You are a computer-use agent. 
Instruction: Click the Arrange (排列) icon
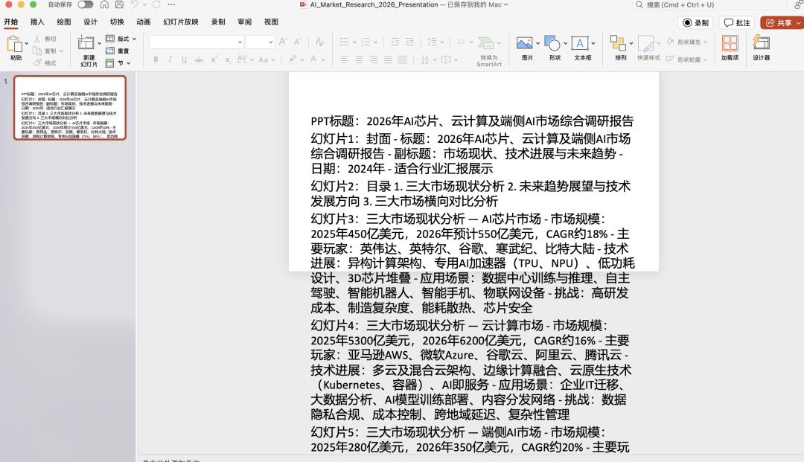[x=619, y=44]
